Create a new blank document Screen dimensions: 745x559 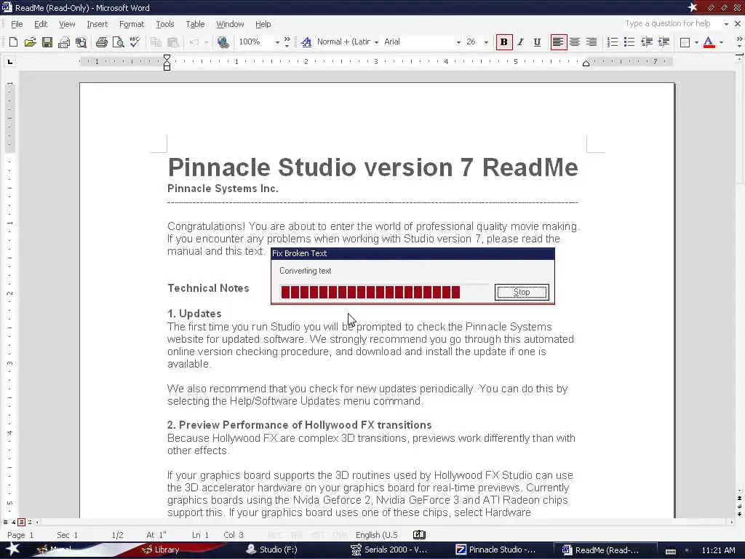pyautogui.click(x=13, y=42)
